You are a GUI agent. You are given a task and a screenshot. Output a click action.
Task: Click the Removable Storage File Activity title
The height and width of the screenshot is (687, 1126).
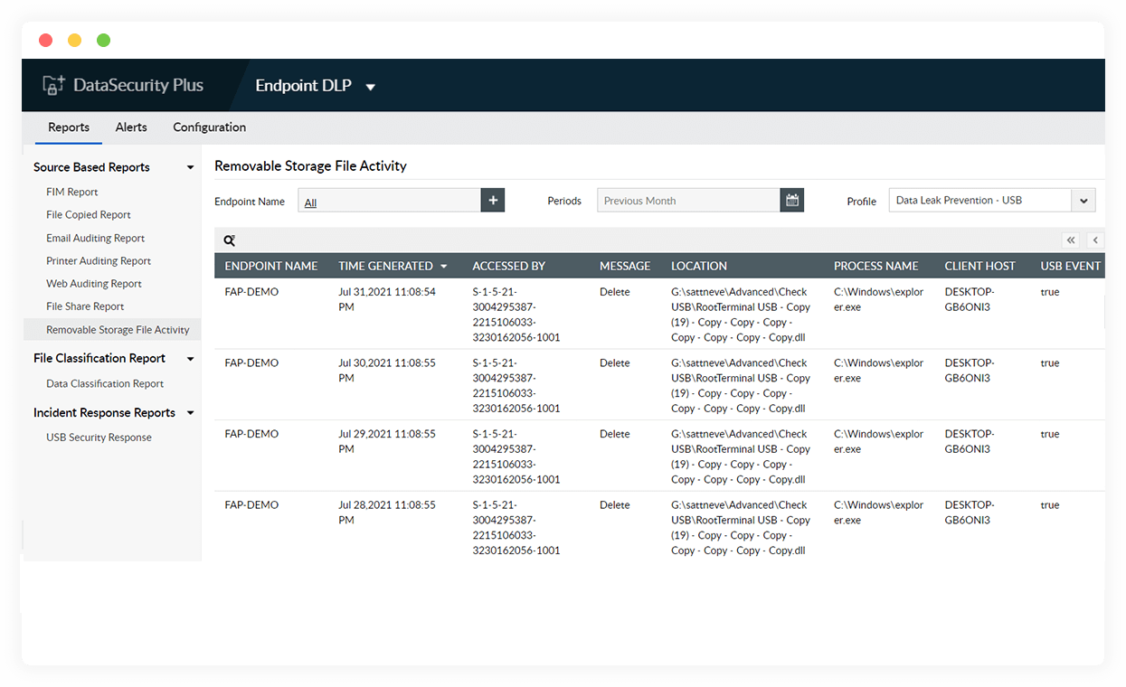pos(310,166)
